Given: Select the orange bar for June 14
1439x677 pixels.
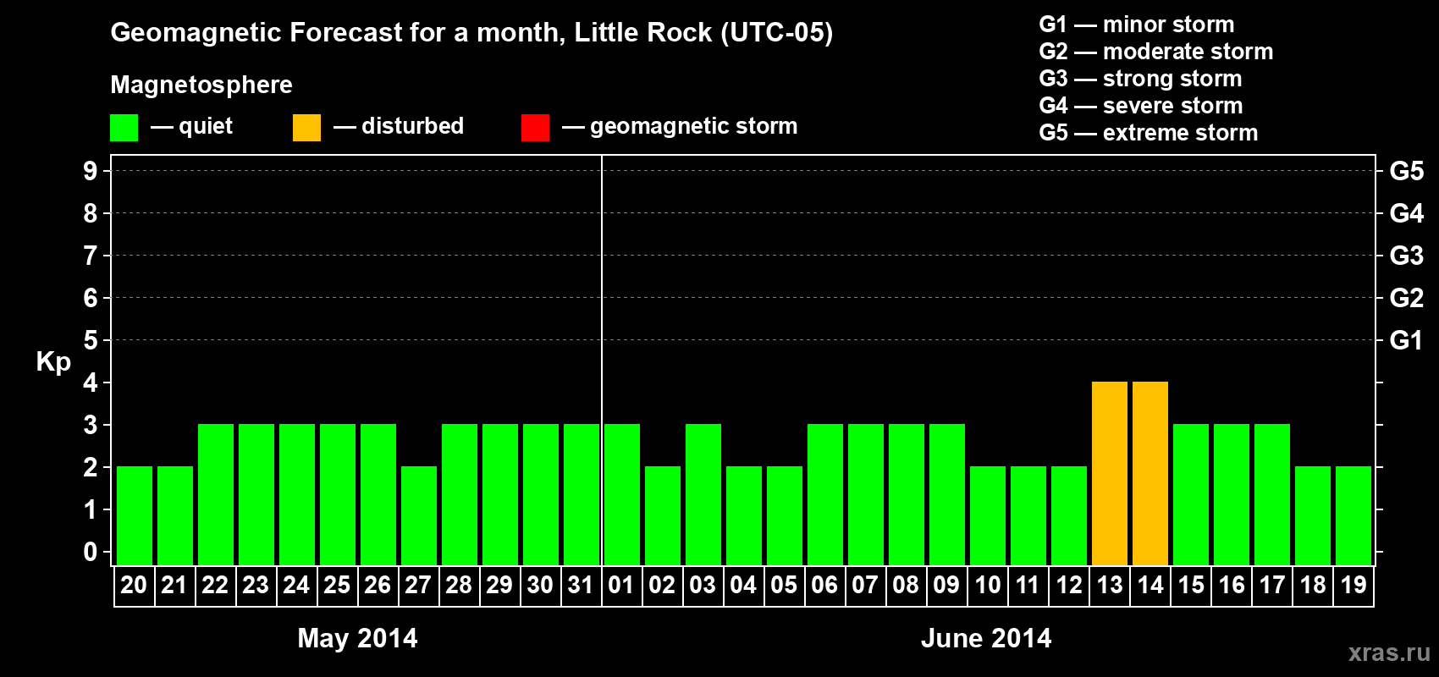Looking at the screenshot, I should coord(1150,474).
